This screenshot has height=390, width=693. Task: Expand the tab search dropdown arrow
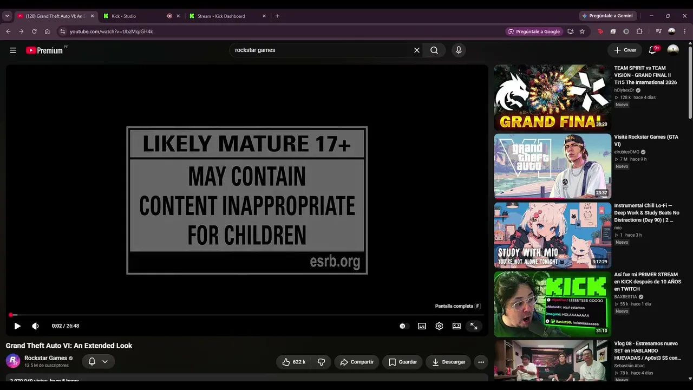tap(7, 16)
